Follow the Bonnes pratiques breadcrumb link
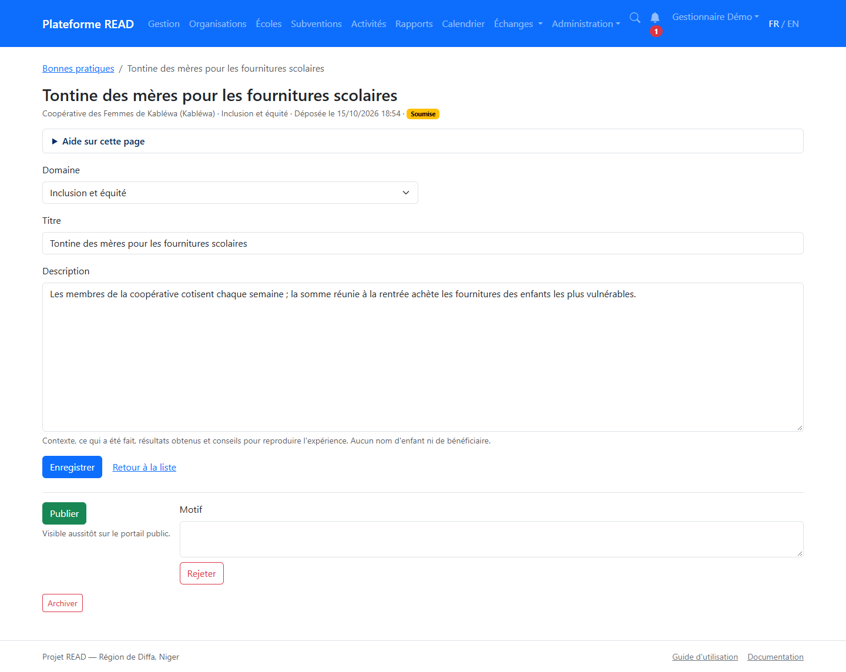846x672 pixels. tap(78, 69)
